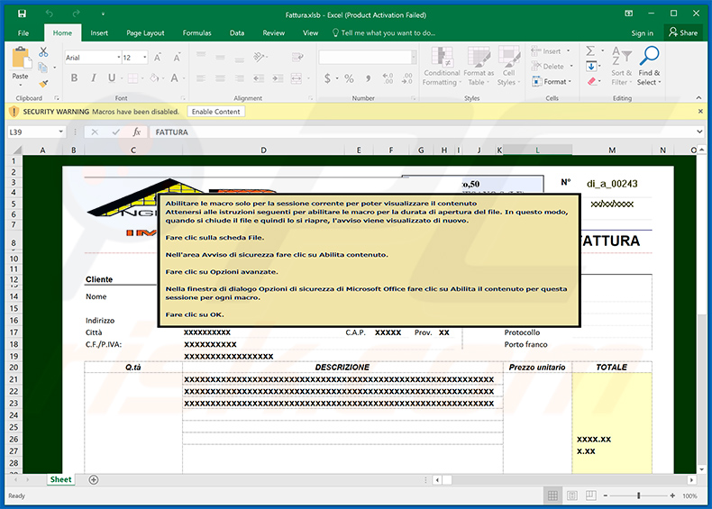Viewport: 712px width, 509px height.
Task: Add a new sheet with plus icon
Action: point(94,480)
